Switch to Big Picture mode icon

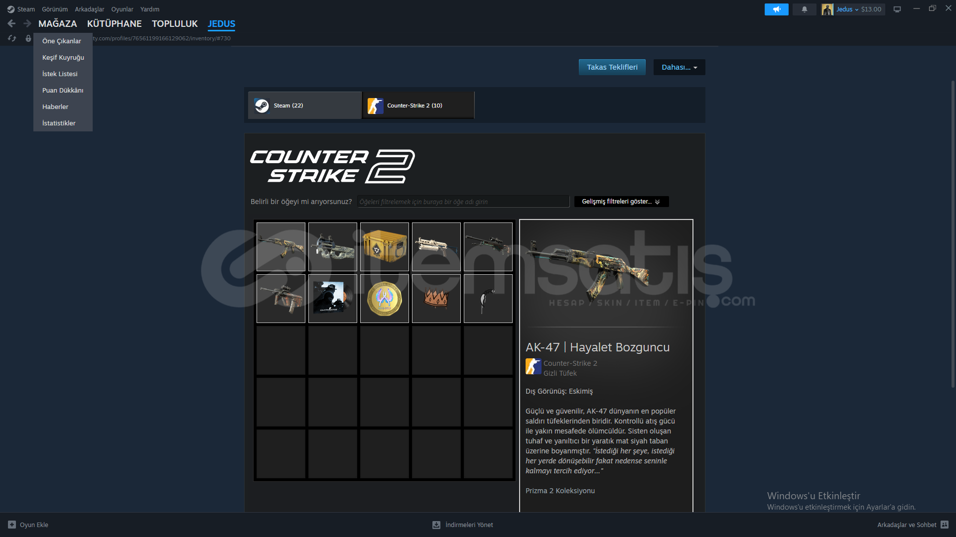(897, 9)
